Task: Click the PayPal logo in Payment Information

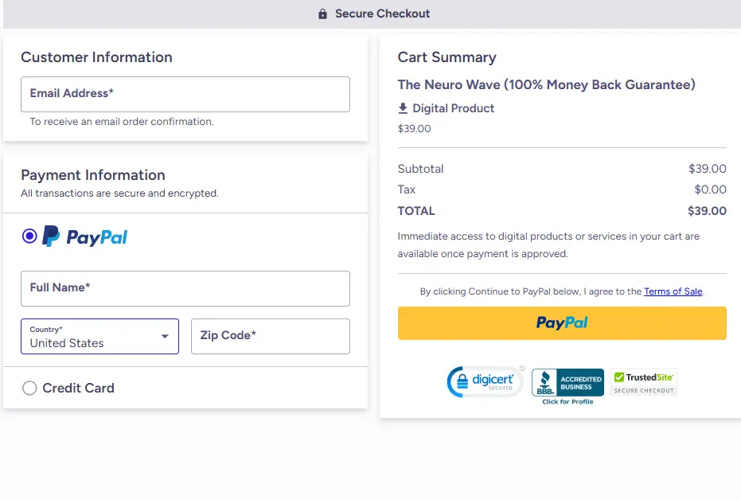Action: click(84, 236)
